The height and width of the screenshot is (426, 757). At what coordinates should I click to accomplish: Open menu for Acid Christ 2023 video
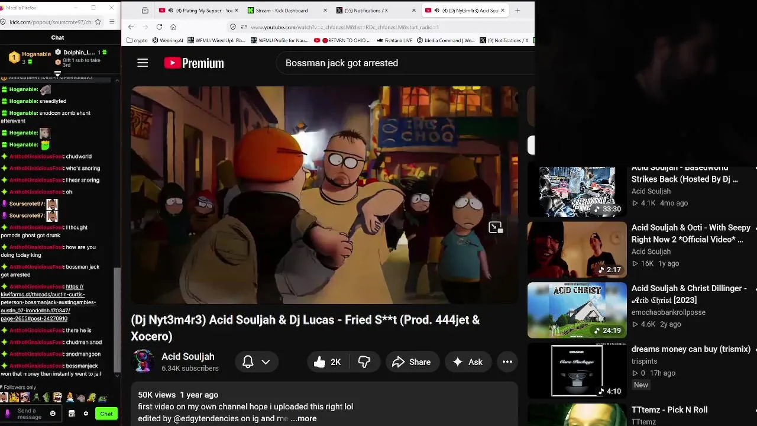755,289
